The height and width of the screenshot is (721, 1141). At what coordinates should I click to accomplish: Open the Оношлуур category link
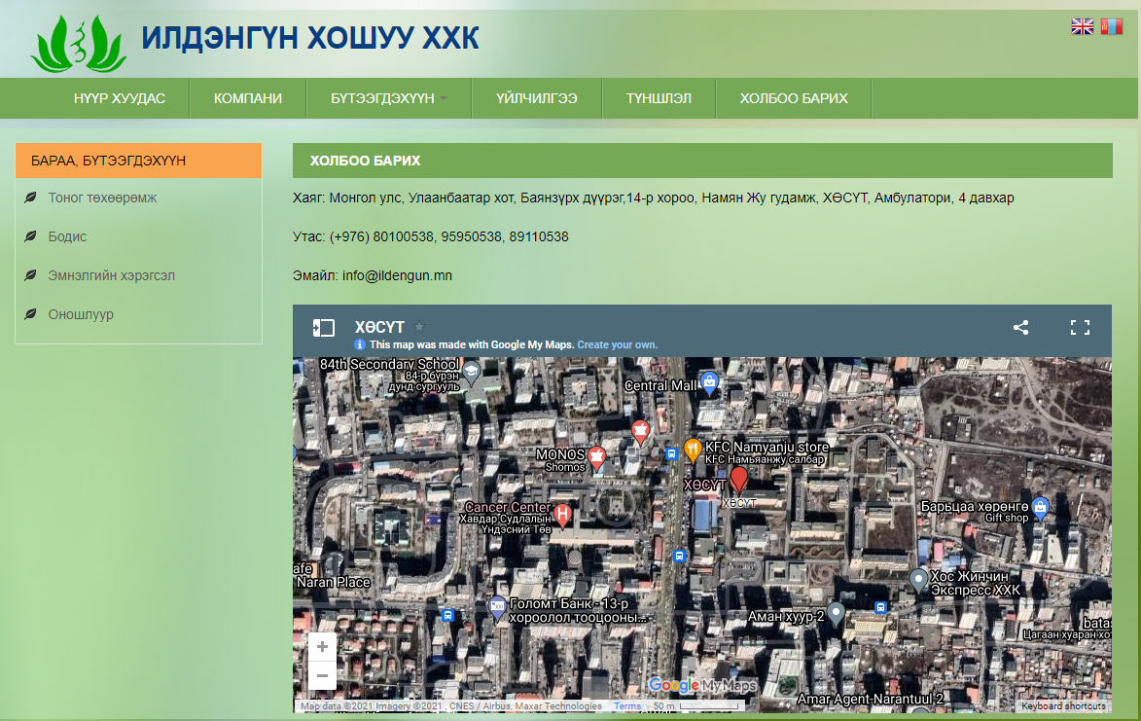[81, 314]
